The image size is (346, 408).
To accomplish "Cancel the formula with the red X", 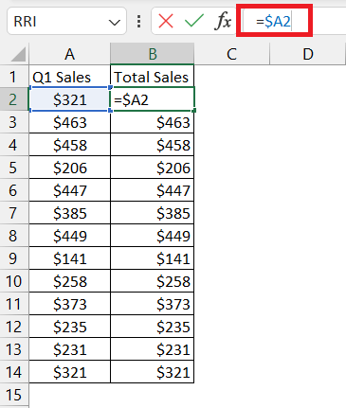I will (166, 22).
